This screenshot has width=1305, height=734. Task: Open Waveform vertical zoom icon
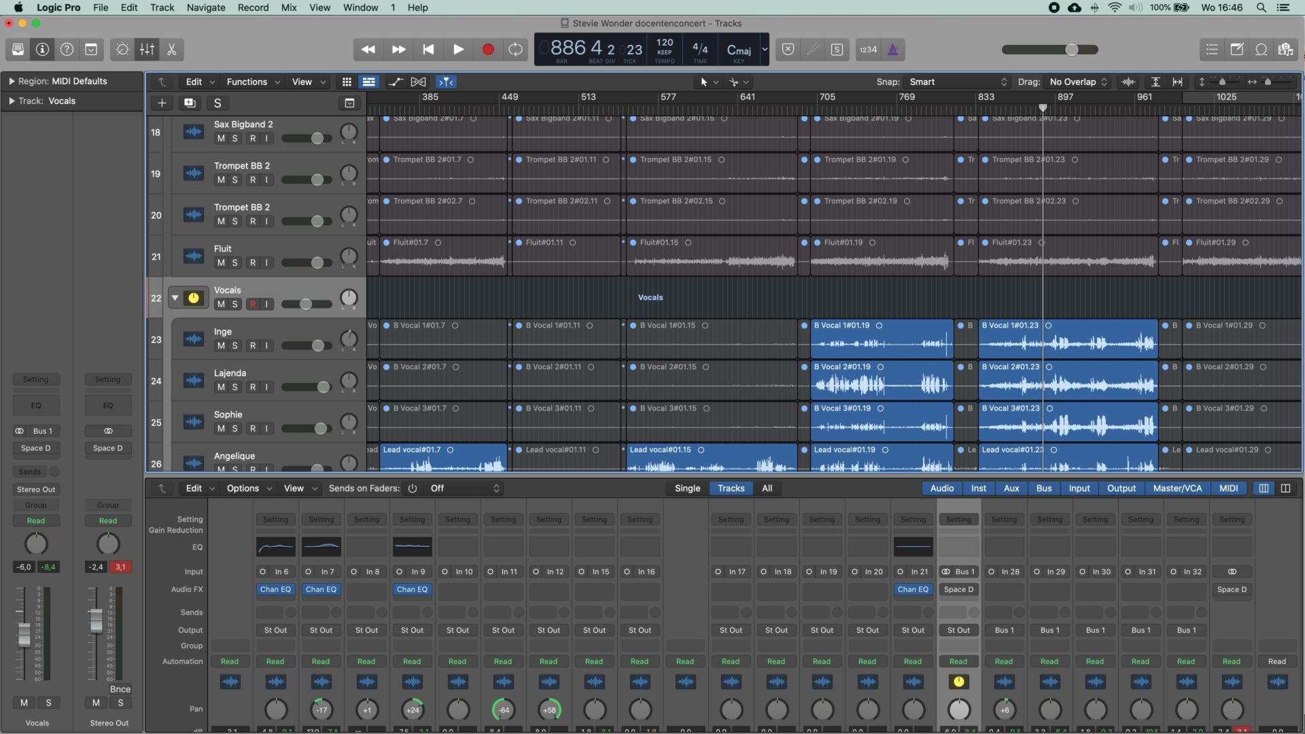1129,82
